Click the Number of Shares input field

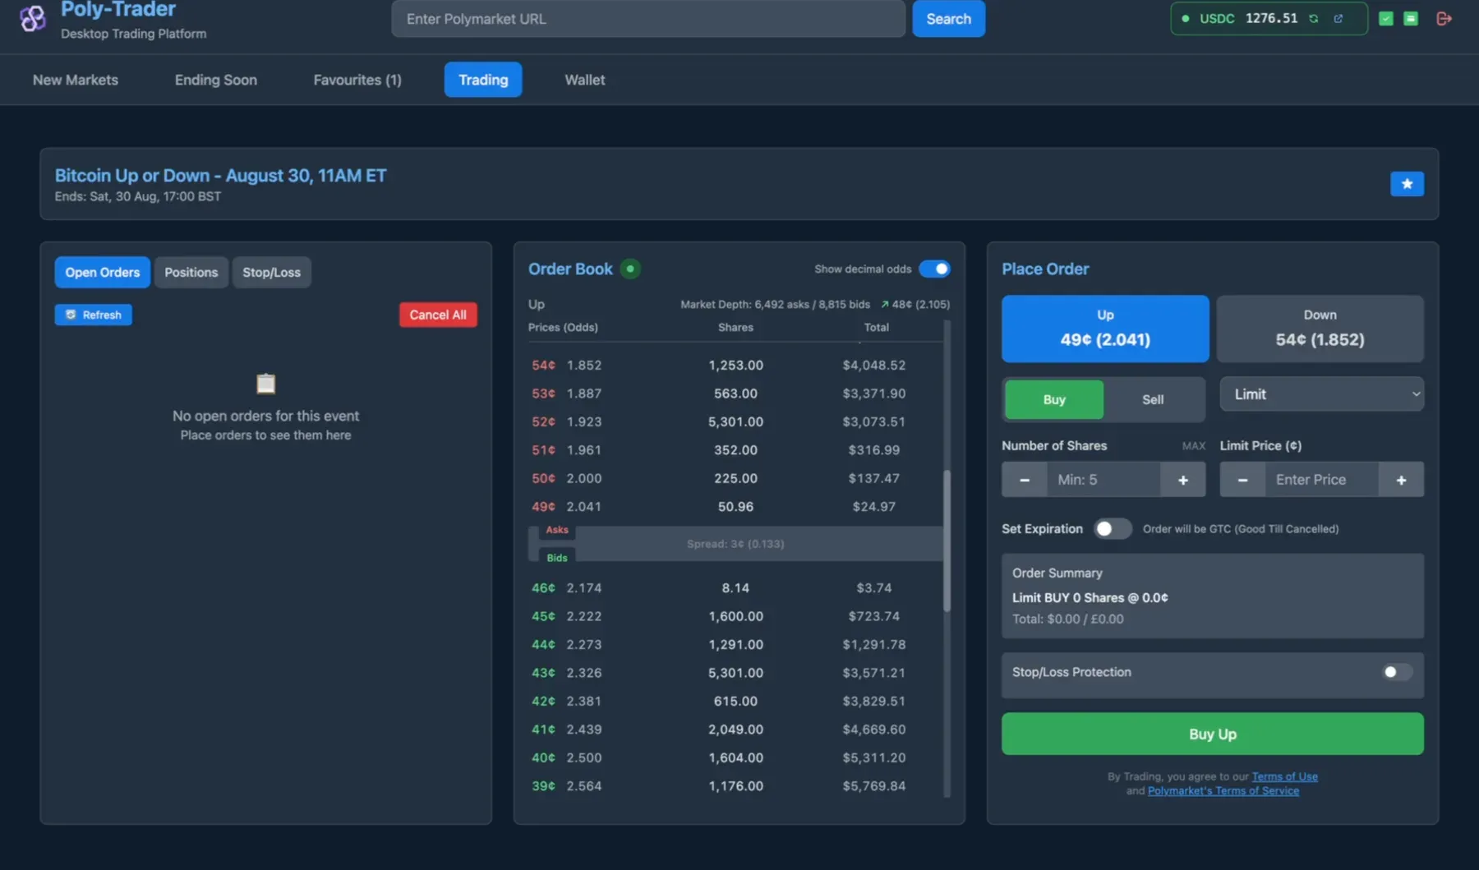tap(1103, 480)
